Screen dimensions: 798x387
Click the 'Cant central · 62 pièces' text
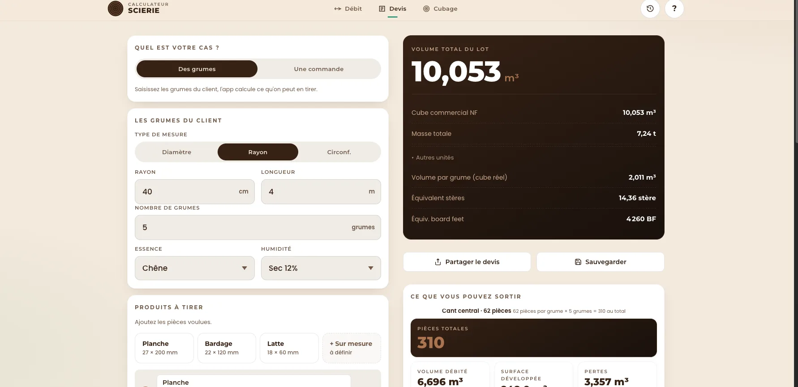[476, 311]
